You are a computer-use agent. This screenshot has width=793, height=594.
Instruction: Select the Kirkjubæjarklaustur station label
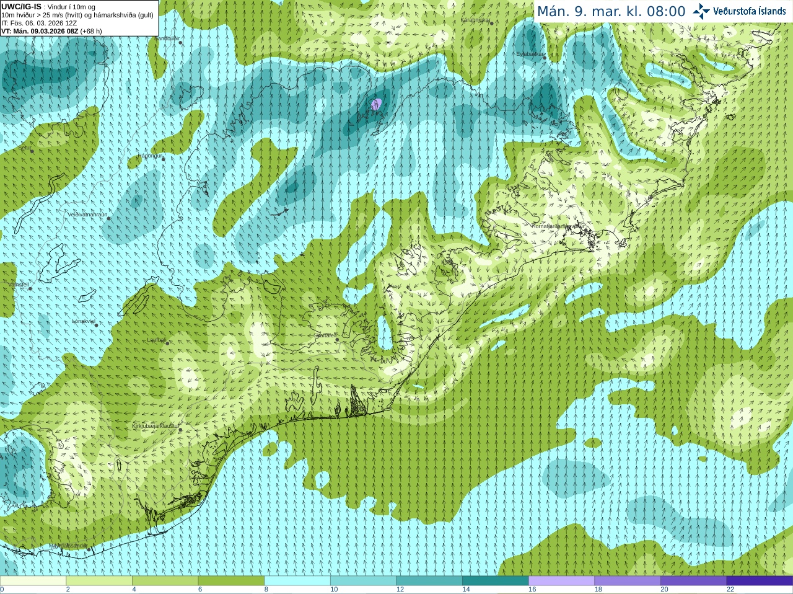pos(156,426)
